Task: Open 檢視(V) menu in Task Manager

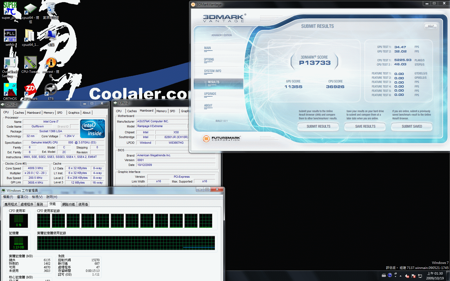Action: tap(37, 197)
